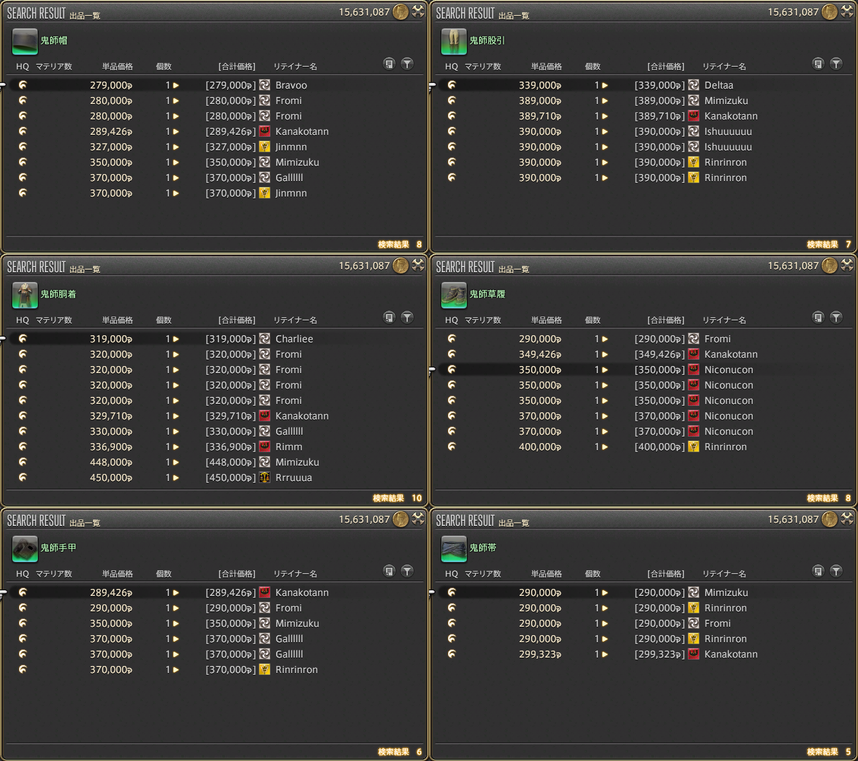Screen dimensions: 858x761
Task: Click the 鬼師帽 hat item icon
Action: [25, 42]
